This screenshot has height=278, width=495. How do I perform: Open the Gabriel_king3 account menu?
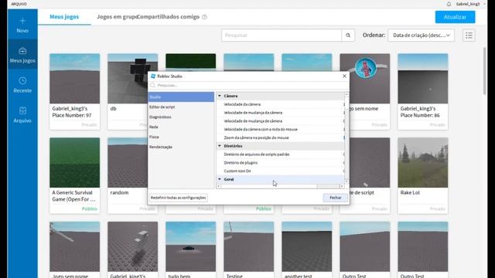(x=470, y=4)
